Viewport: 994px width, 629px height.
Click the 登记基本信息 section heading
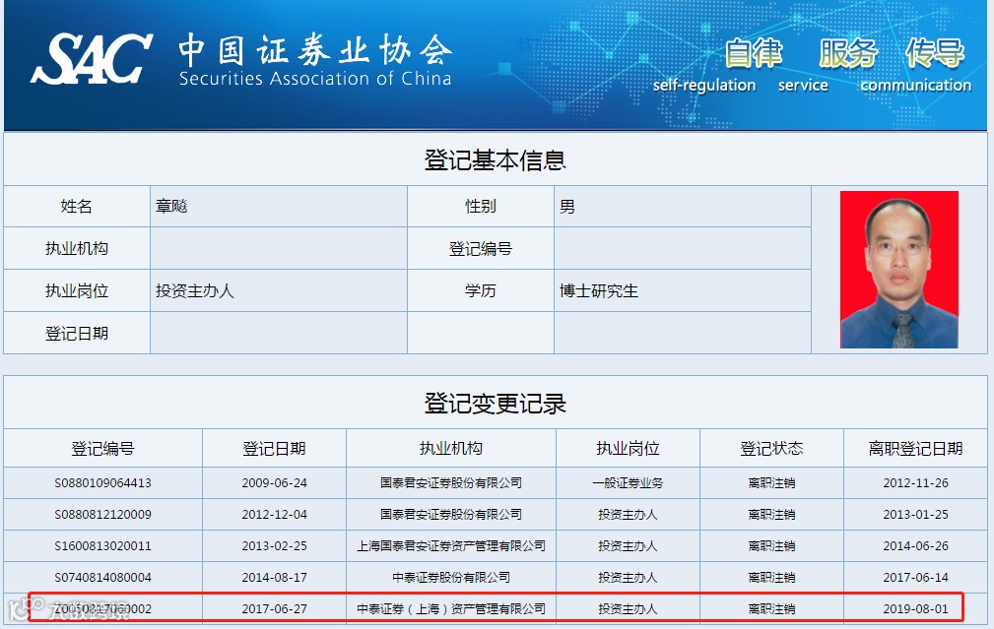pyautogui.click(x=495, y=159)
